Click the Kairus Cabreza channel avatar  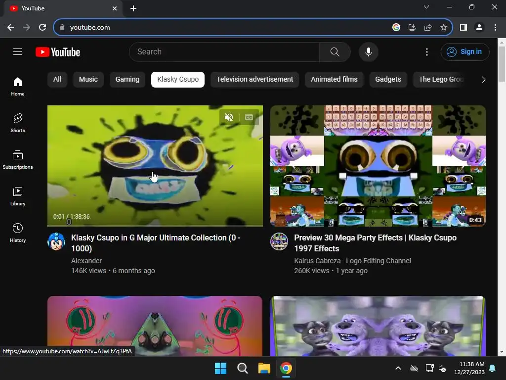point(279,241)
